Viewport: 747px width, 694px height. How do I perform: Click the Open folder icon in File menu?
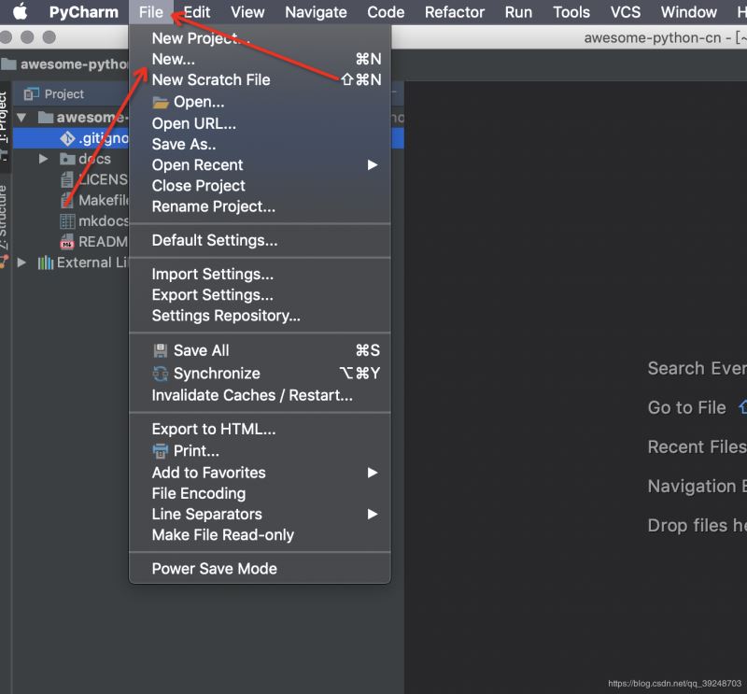(x=161, y=103)
